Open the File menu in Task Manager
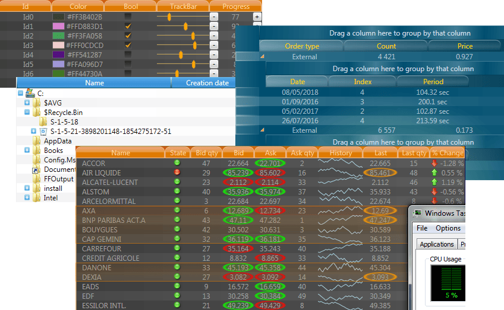Viewport: 504px width, 310px height. pos(422,228)
